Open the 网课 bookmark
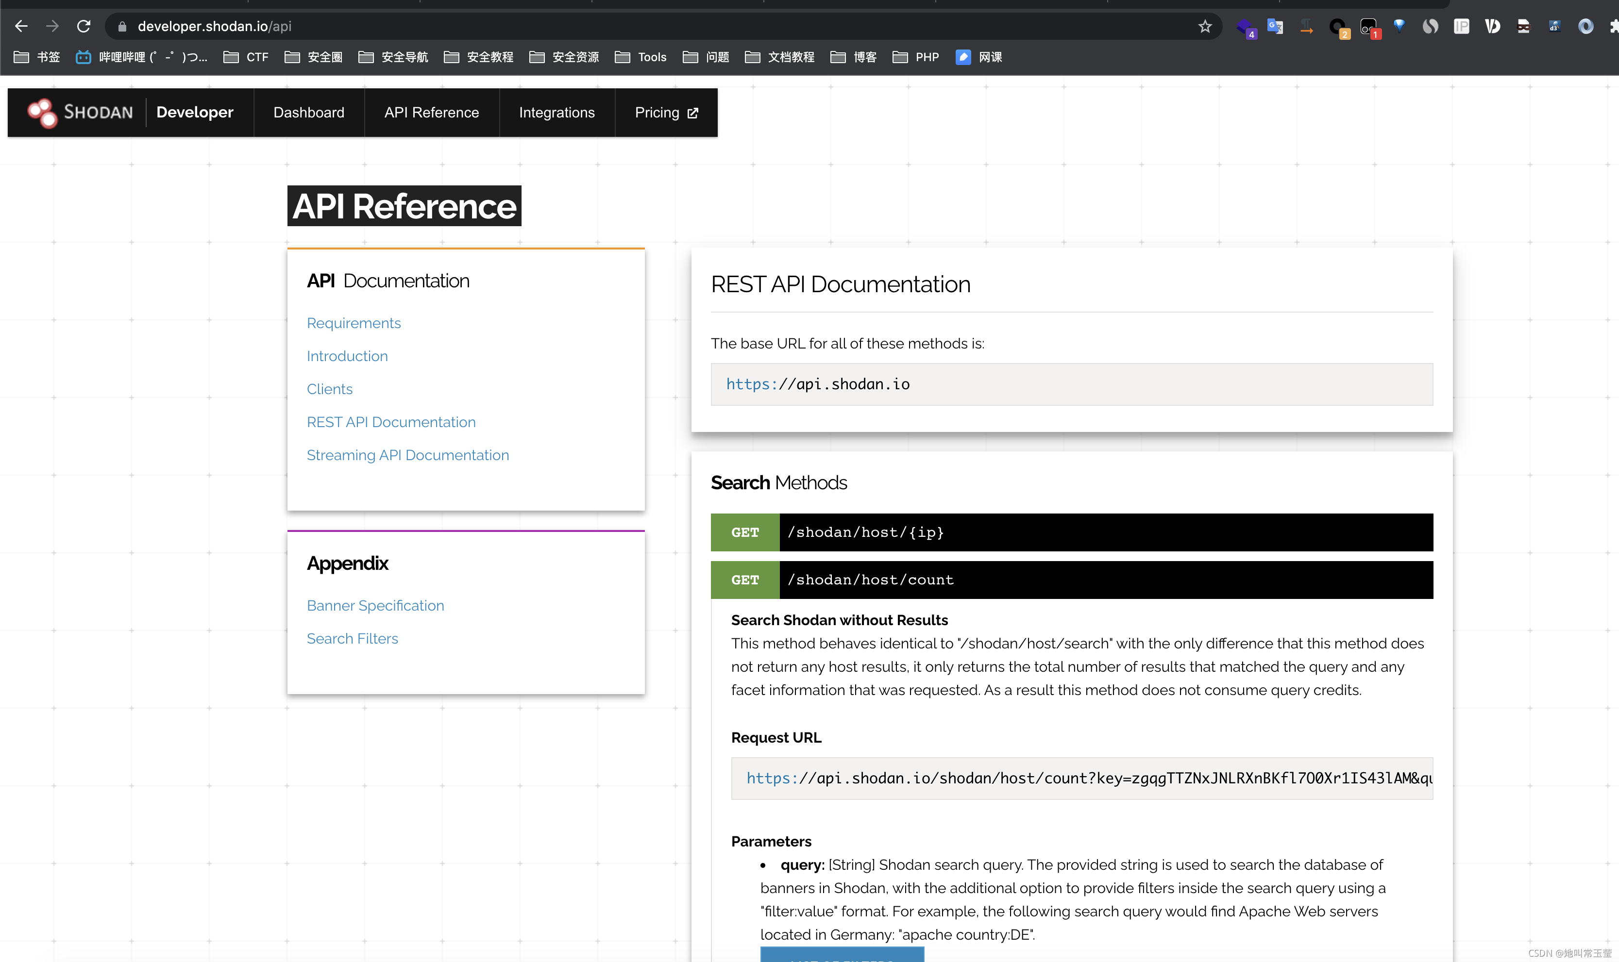This screenshot has height=962, width=1619. [979, 57]
